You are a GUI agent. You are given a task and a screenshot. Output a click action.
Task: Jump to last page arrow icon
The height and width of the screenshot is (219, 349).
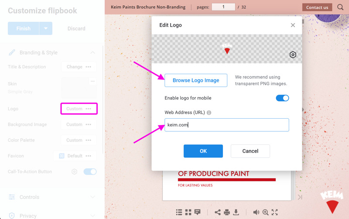(300, 197)
